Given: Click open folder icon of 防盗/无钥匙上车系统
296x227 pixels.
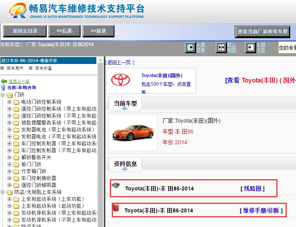Looking at the screenshot, I should [9, 192].
